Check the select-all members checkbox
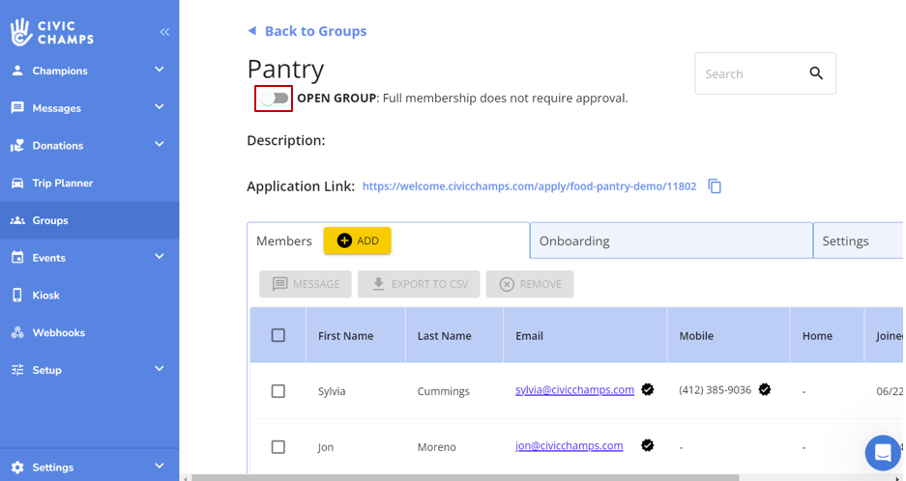The height and width of the screenshot is (481, 906). pyautogui.click(x=278, y=336)
